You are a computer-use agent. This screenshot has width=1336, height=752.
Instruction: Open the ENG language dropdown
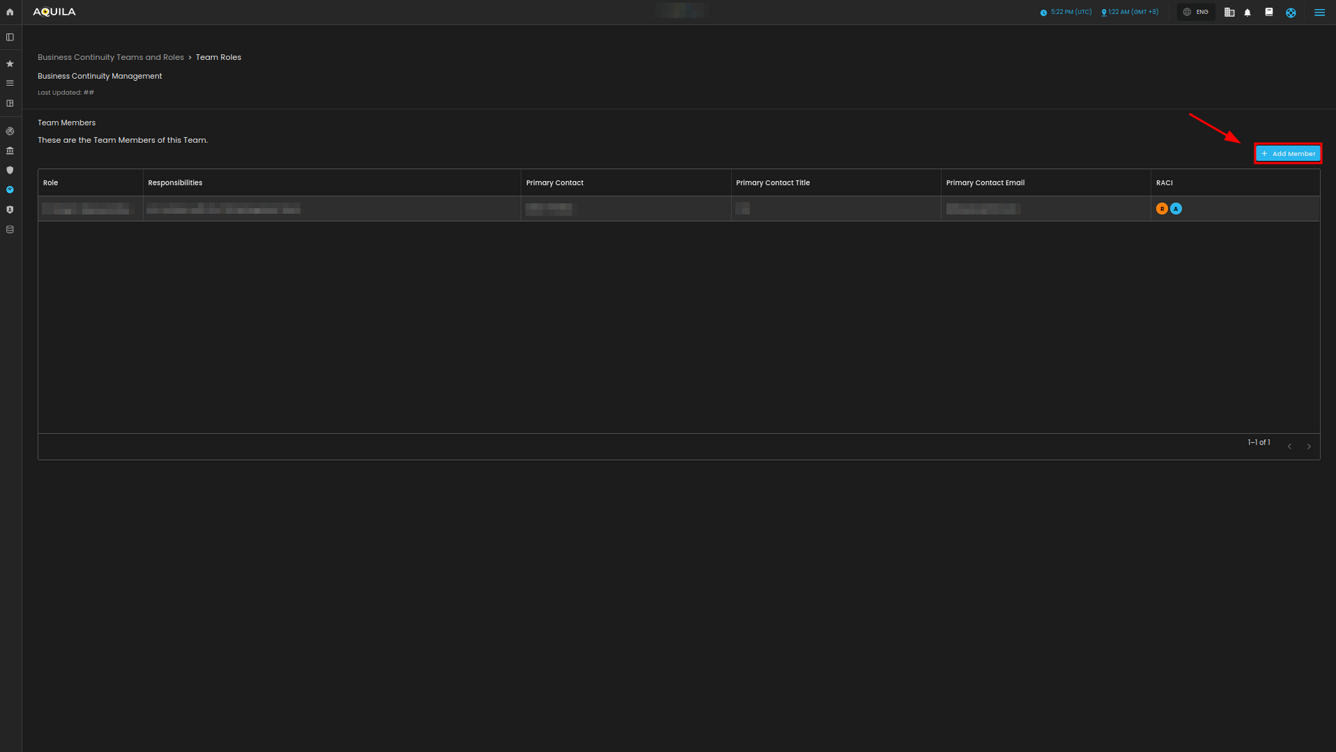pyautogui.click(x=1196, y=13)
